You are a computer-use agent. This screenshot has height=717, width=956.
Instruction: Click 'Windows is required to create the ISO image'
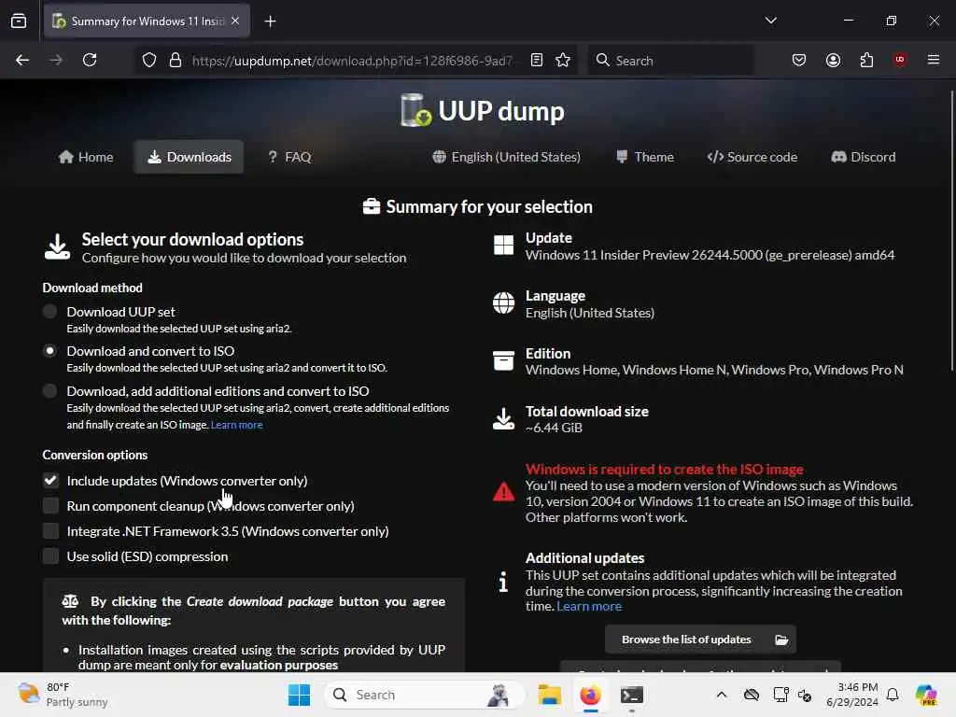(665, 469)
